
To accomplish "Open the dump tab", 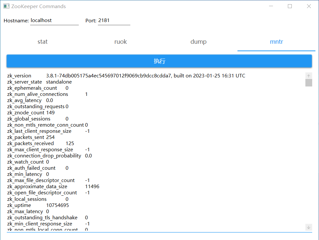I will click(198, 42).
